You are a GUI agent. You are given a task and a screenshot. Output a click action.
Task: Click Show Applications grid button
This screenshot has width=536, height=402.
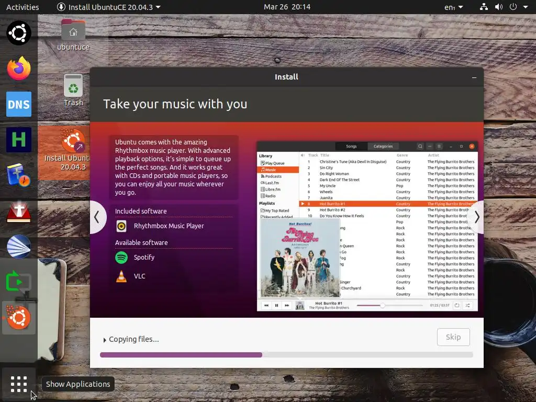[x=18, y=384]
